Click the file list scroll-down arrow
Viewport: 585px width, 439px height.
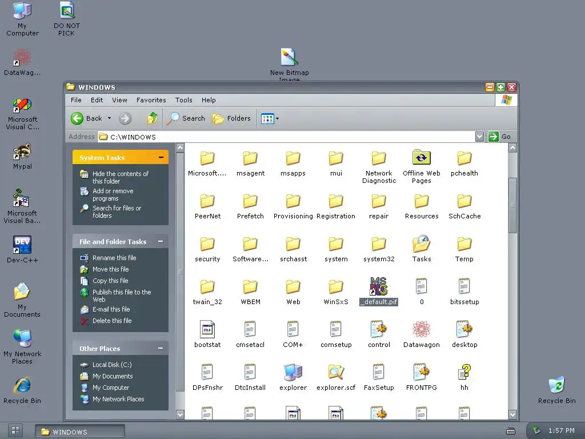tap(512, 414)
